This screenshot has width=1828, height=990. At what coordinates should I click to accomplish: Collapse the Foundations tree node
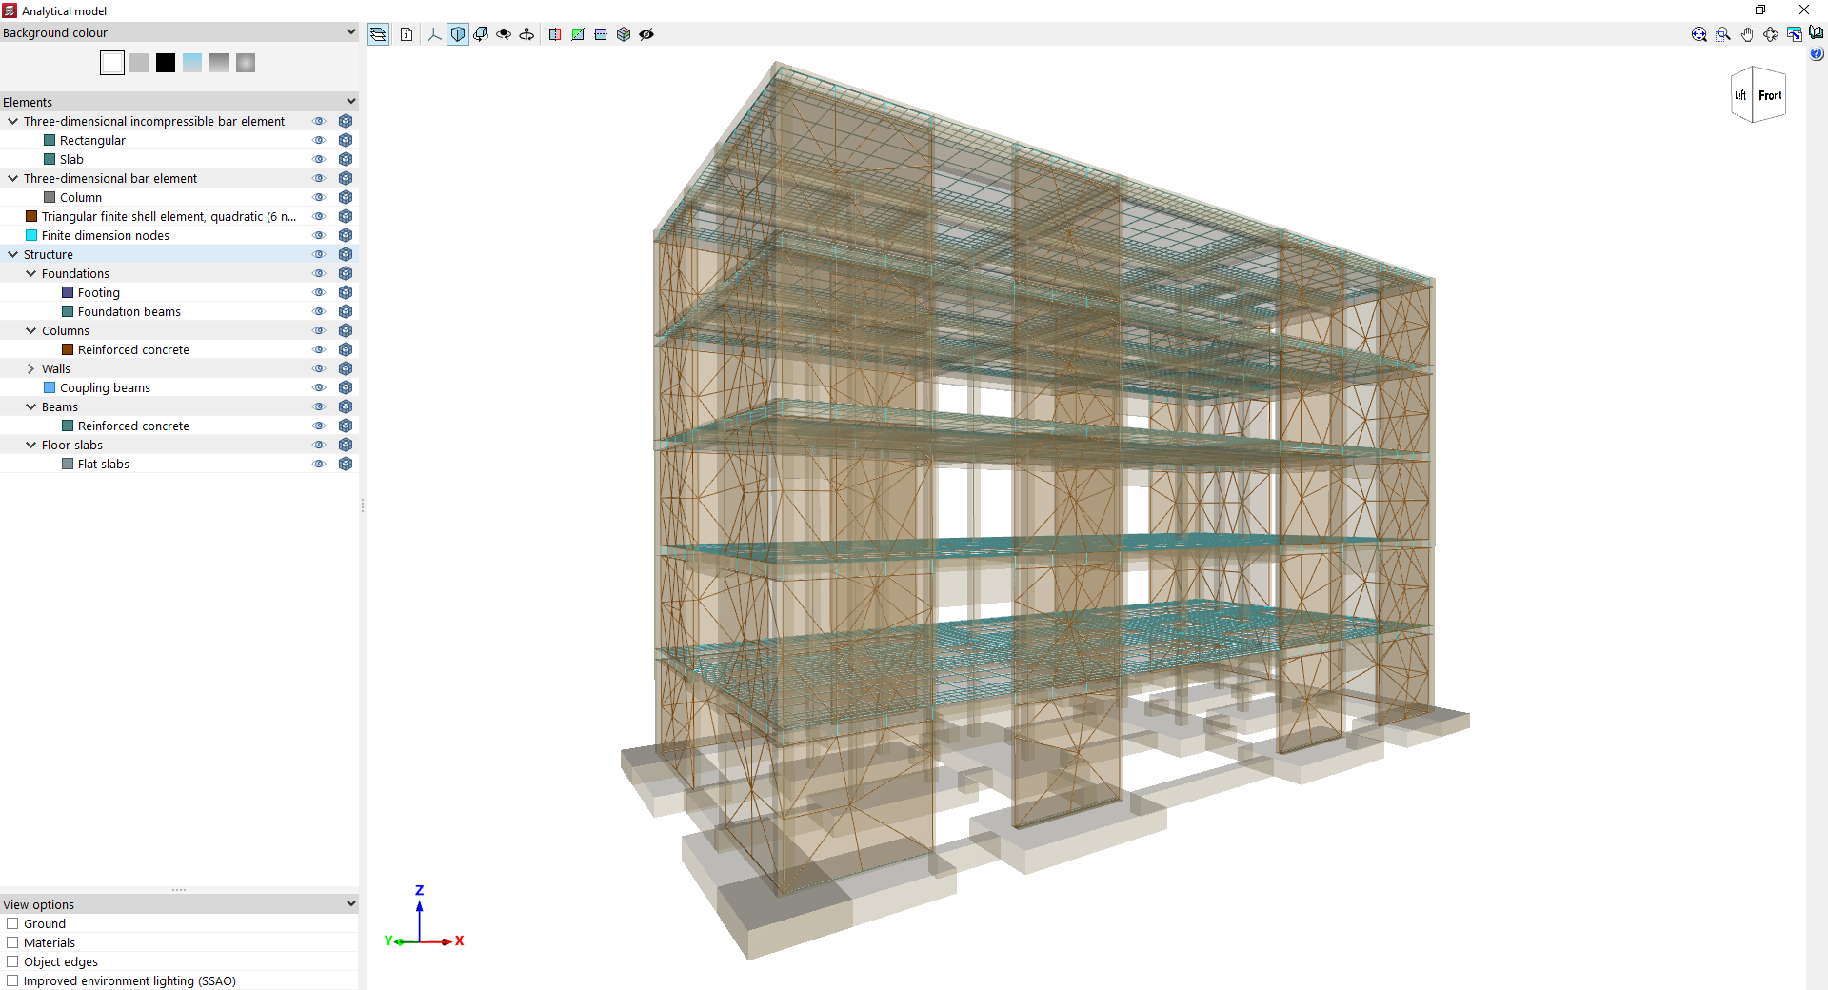point(30,273)
